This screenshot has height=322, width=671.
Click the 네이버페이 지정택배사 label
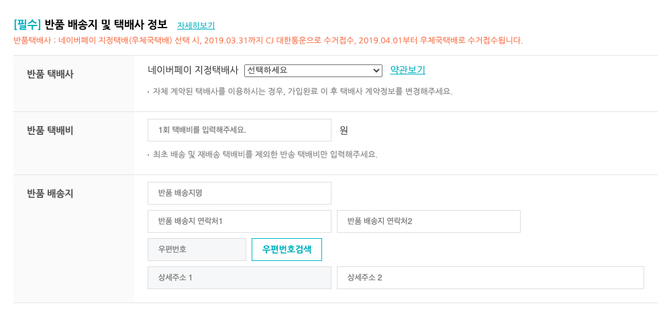pyautogui.click(x=193, y=70)
